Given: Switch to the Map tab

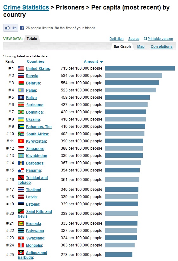Looking at the screenshot, I should [x=141, y=47].
